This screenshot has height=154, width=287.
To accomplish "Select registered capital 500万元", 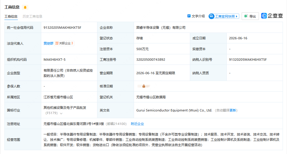I will coord(142,49).
